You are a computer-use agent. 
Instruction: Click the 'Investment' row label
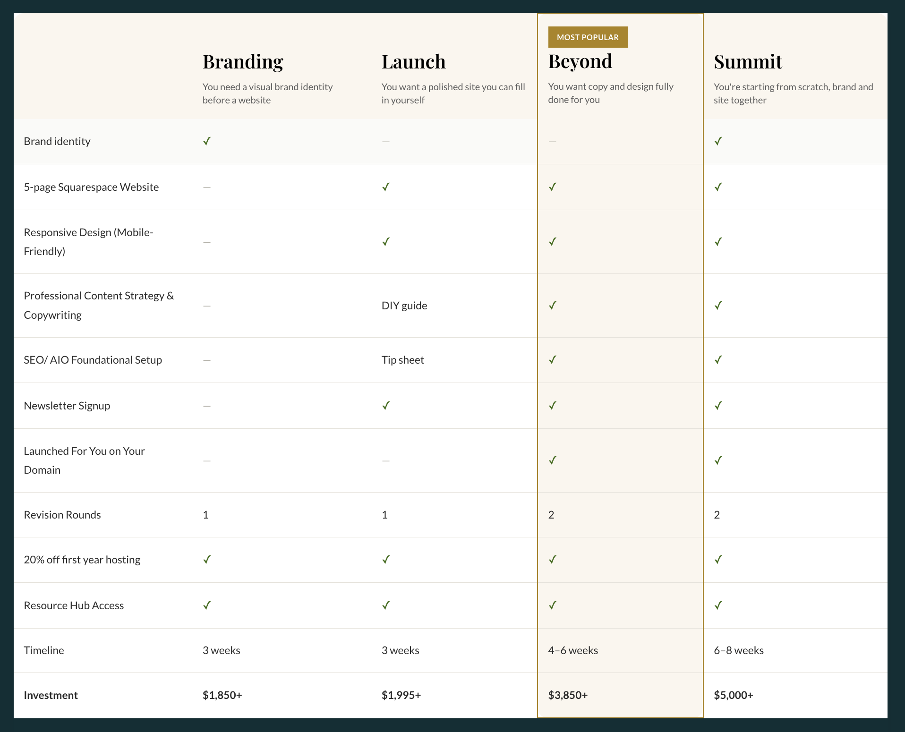coord(51,695)
